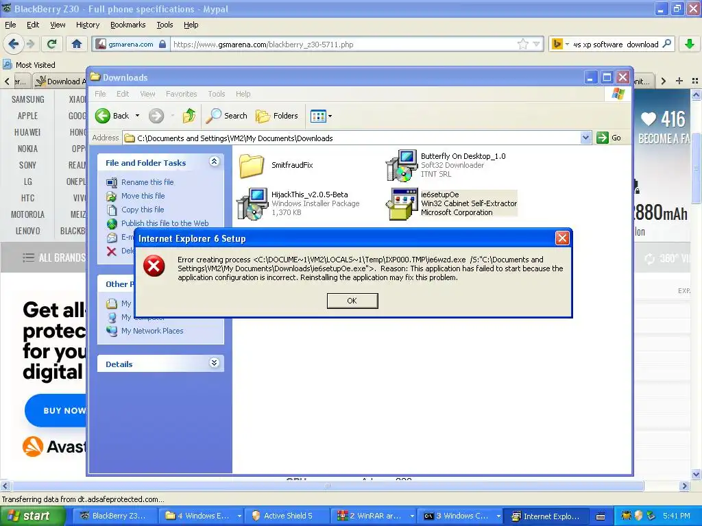Screen dimensions: 702x526
Task: Open the Tools menu in Mypal browser
Action: pyautogui.click(x=165, y=25)
